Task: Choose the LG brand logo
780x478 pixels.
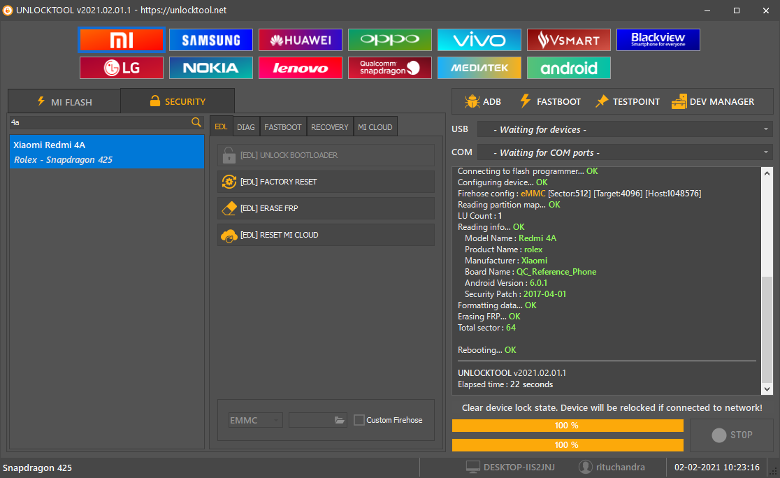Action: pyautogui.click(x=122, y=68)
